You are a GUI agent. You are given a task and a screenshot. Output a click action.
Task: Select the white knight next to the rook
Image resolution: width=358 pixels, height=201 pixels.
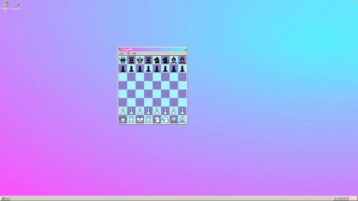[157, 119]
